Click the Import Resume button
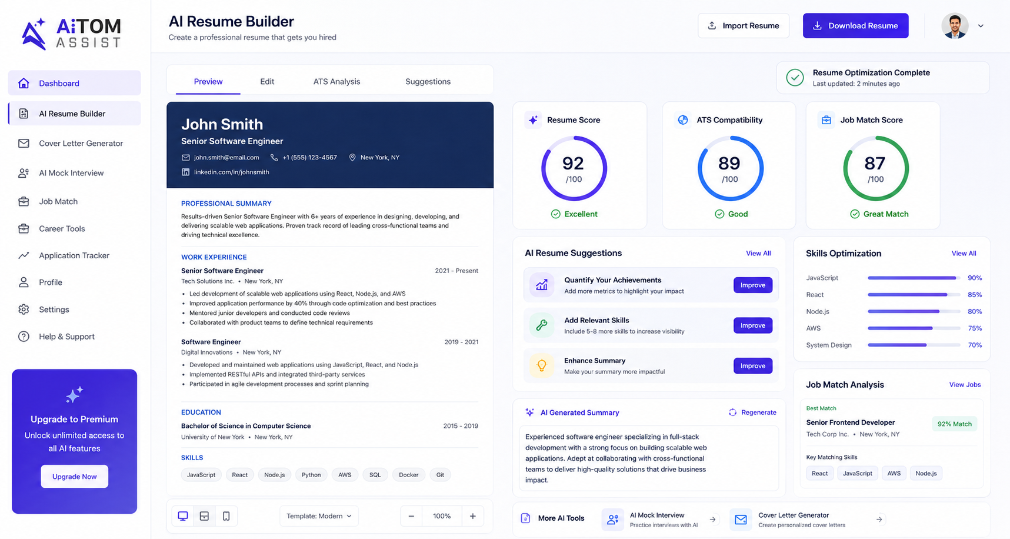Image resolution: width=1010 pixels, height=539 pixels. [x=744, y=26]
